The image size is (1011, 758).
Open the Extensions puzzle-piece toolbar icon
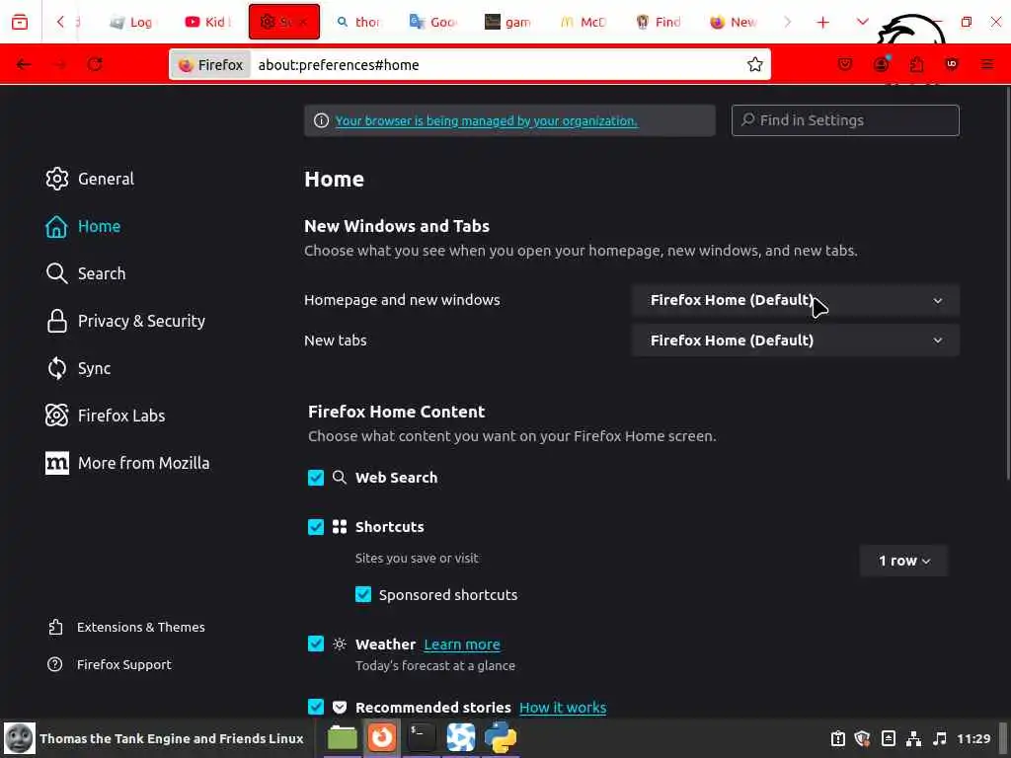(x=916, y=64)
